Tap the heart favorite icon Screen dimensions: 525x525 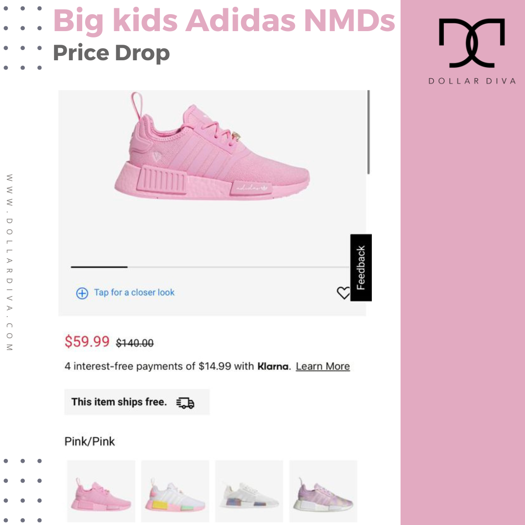point(343,293)
